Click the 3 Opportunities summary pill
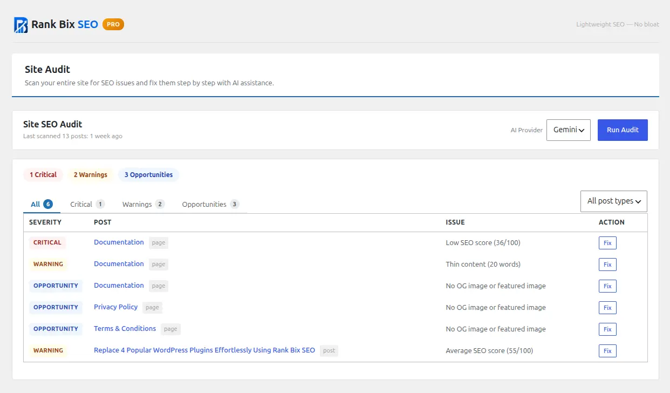This screenshot has width=670, height=393. pyautogui.click(x=148, y=175)
